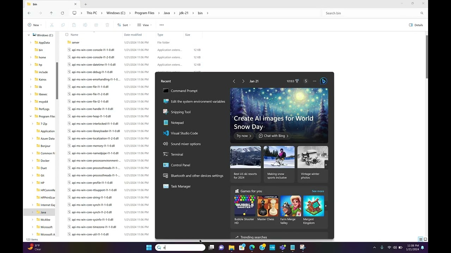Click See more games link

tap(318, 191)
